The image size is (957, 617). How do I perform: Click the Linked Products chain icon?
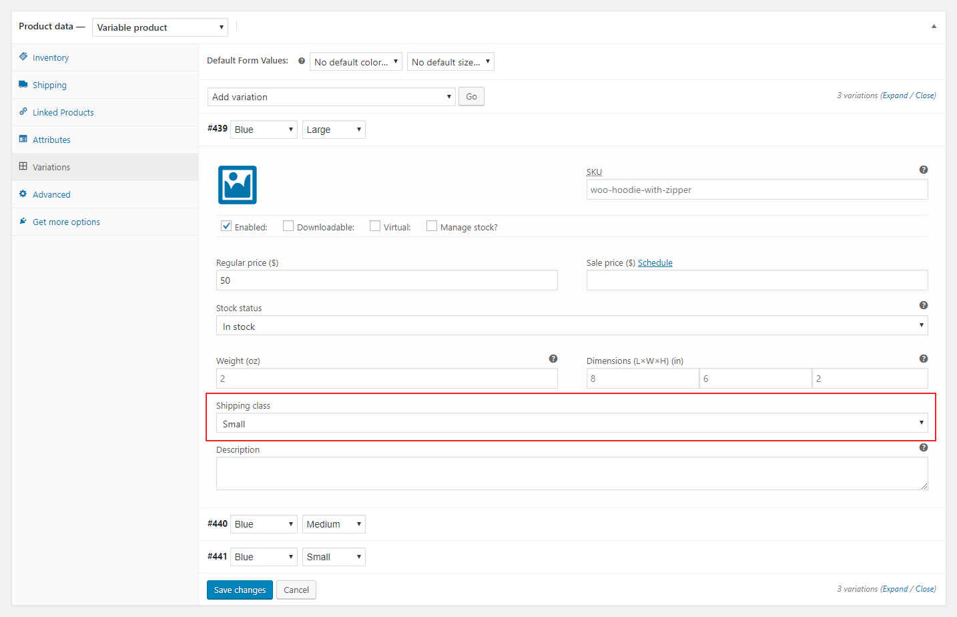[24, 112]
